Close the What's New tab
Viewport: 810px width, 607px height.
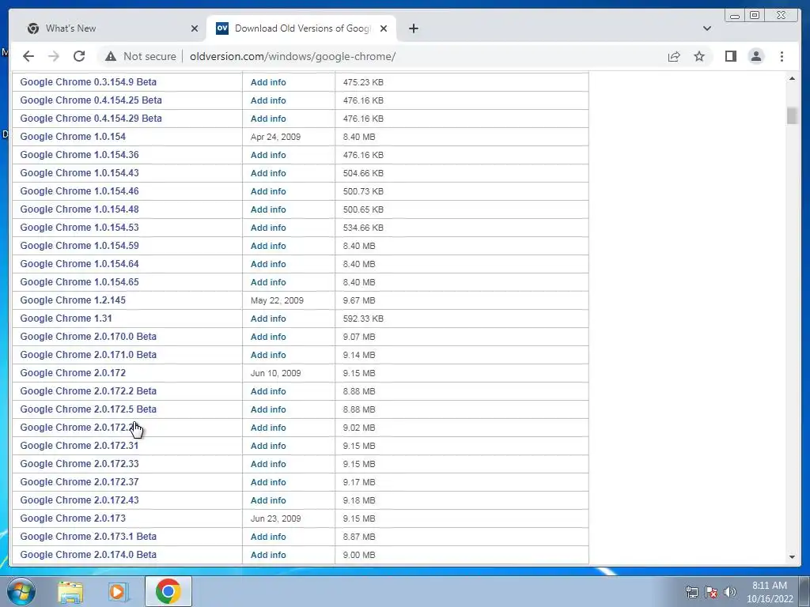point(195,28)
